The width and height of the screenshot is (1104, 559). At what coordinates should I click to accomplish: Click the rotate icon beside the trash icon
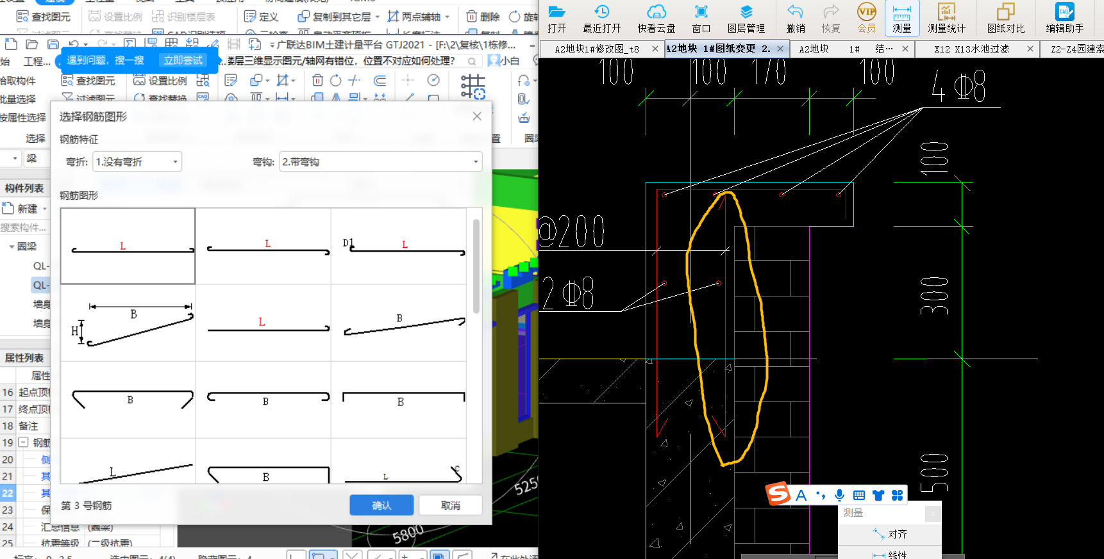(x=335, y=81)
